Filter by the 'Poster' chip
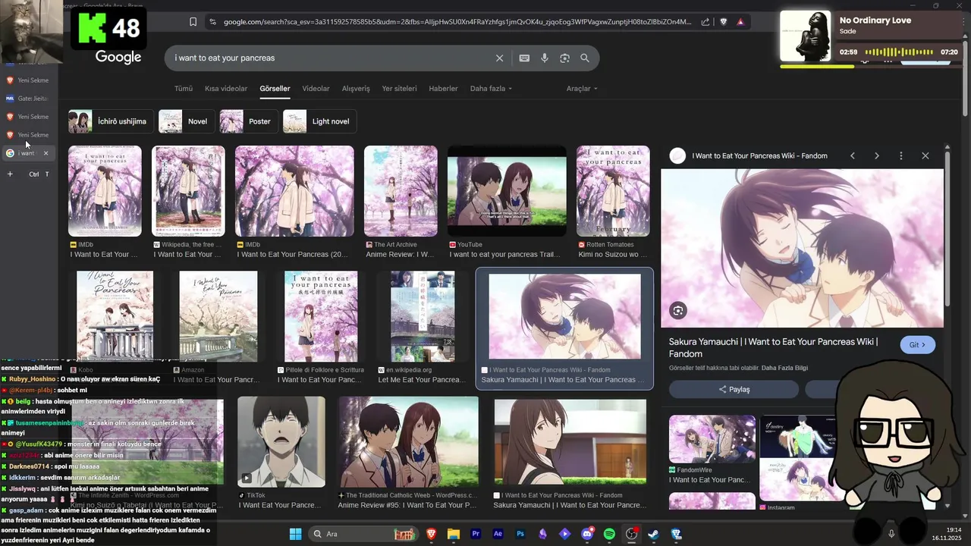 249,121
